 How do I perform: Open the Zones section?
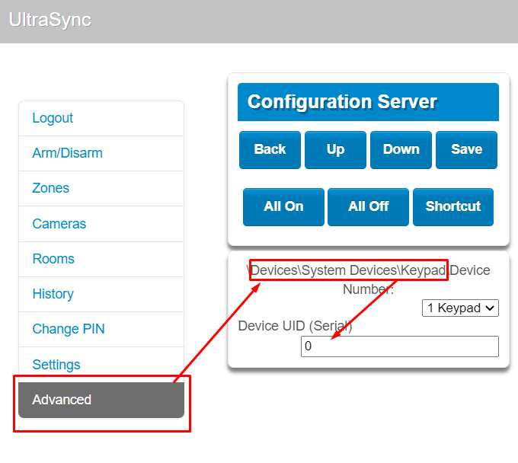pyautogui.click(x=101, y=189)
